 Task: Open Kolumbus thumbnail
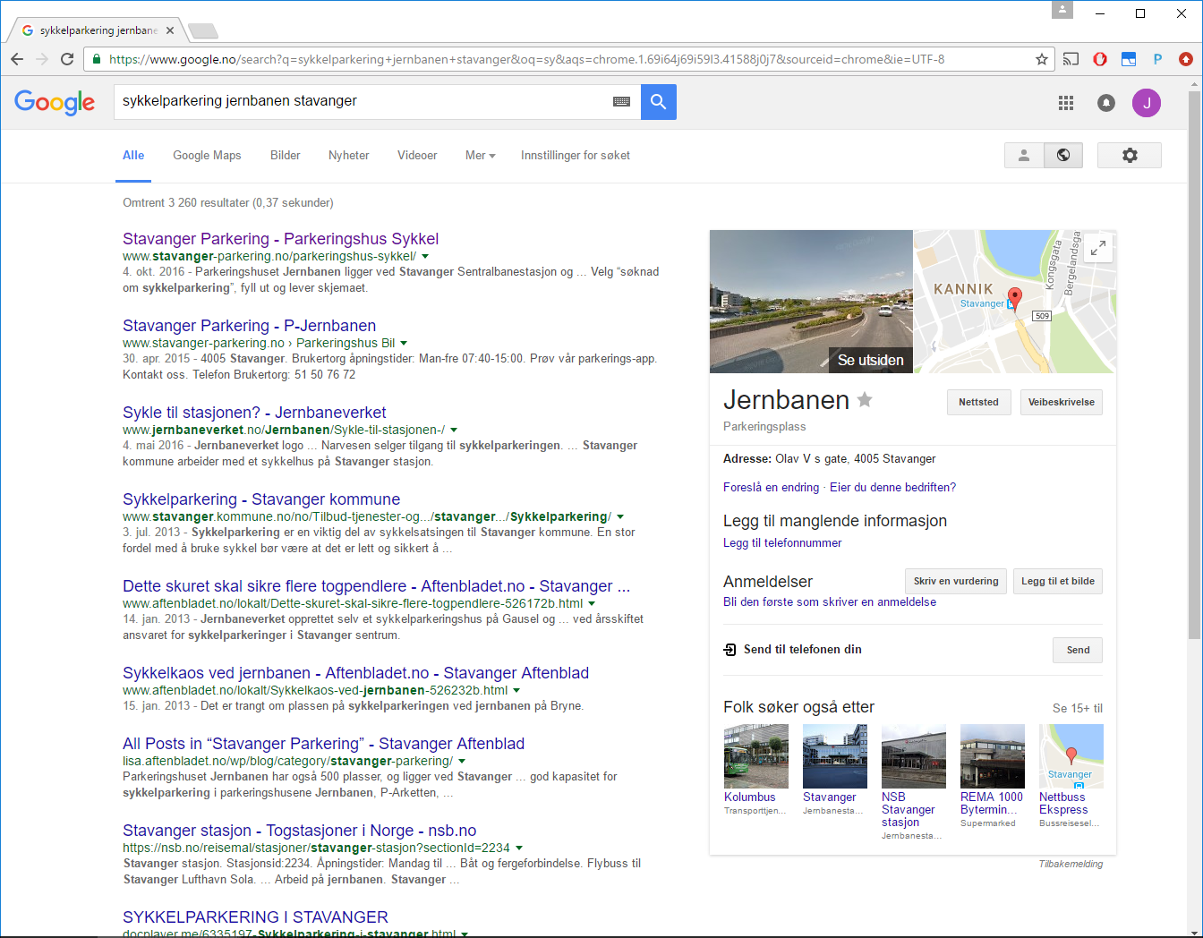tap(756, 756)
